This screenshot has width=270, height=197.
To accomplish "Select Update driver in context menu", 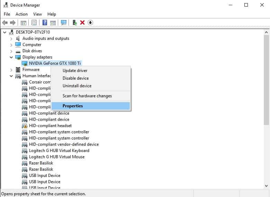I will [x=74, y=71].
